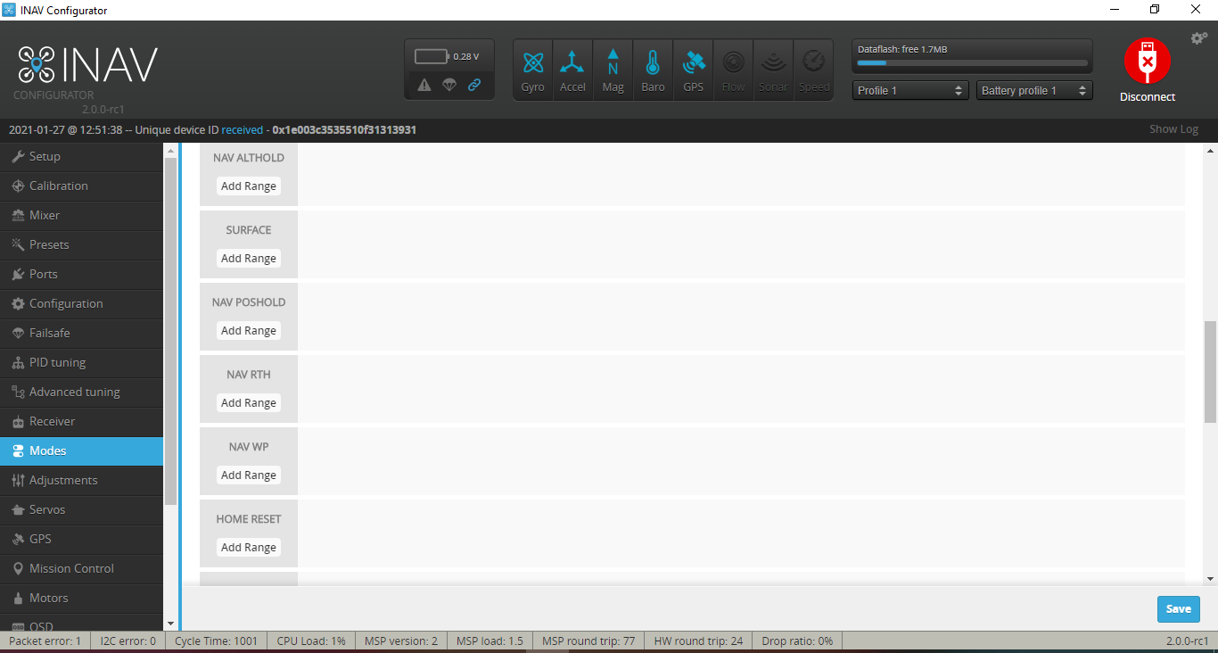Show Log using the link above the sidebar
This screenshot has width=1218, height=653.
tap(1173, 128)
